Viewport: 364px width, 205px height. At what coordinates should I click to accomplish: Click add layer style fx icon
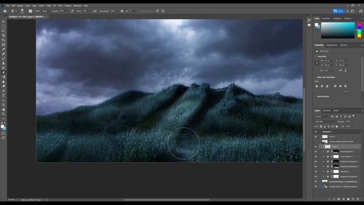[x=334, y=199]
